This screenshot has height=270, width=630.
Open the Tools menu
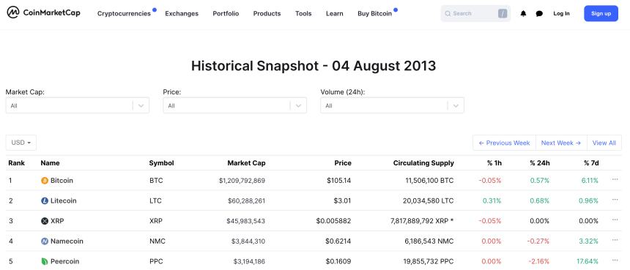303,14
